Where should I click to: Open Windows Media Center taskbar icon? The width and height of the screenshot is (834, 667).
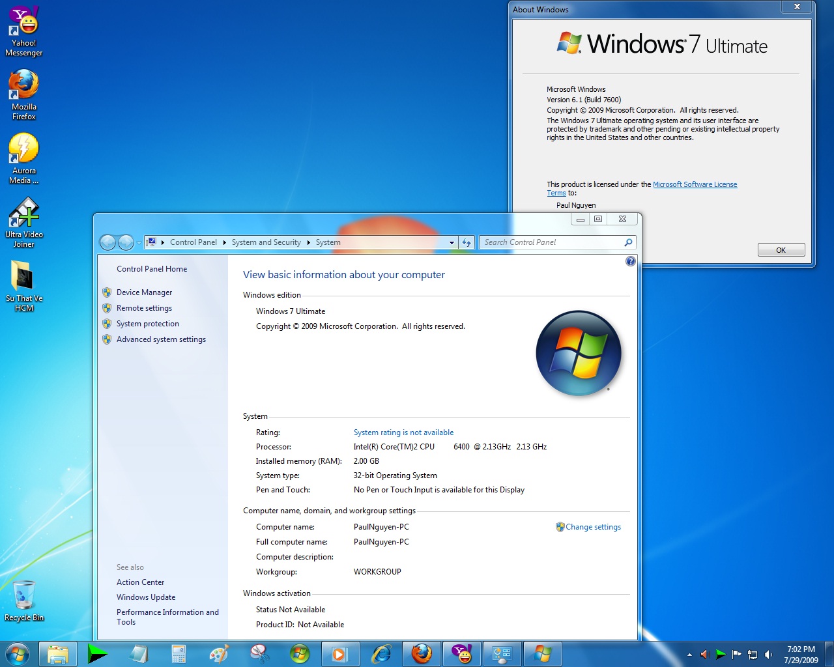[x=300, y=654]
